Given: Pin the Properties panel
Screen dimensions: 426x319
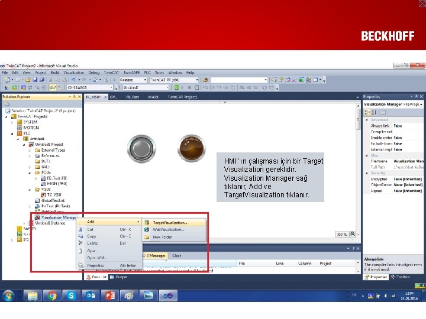Looking at the screenshot, I should (416, 96).
